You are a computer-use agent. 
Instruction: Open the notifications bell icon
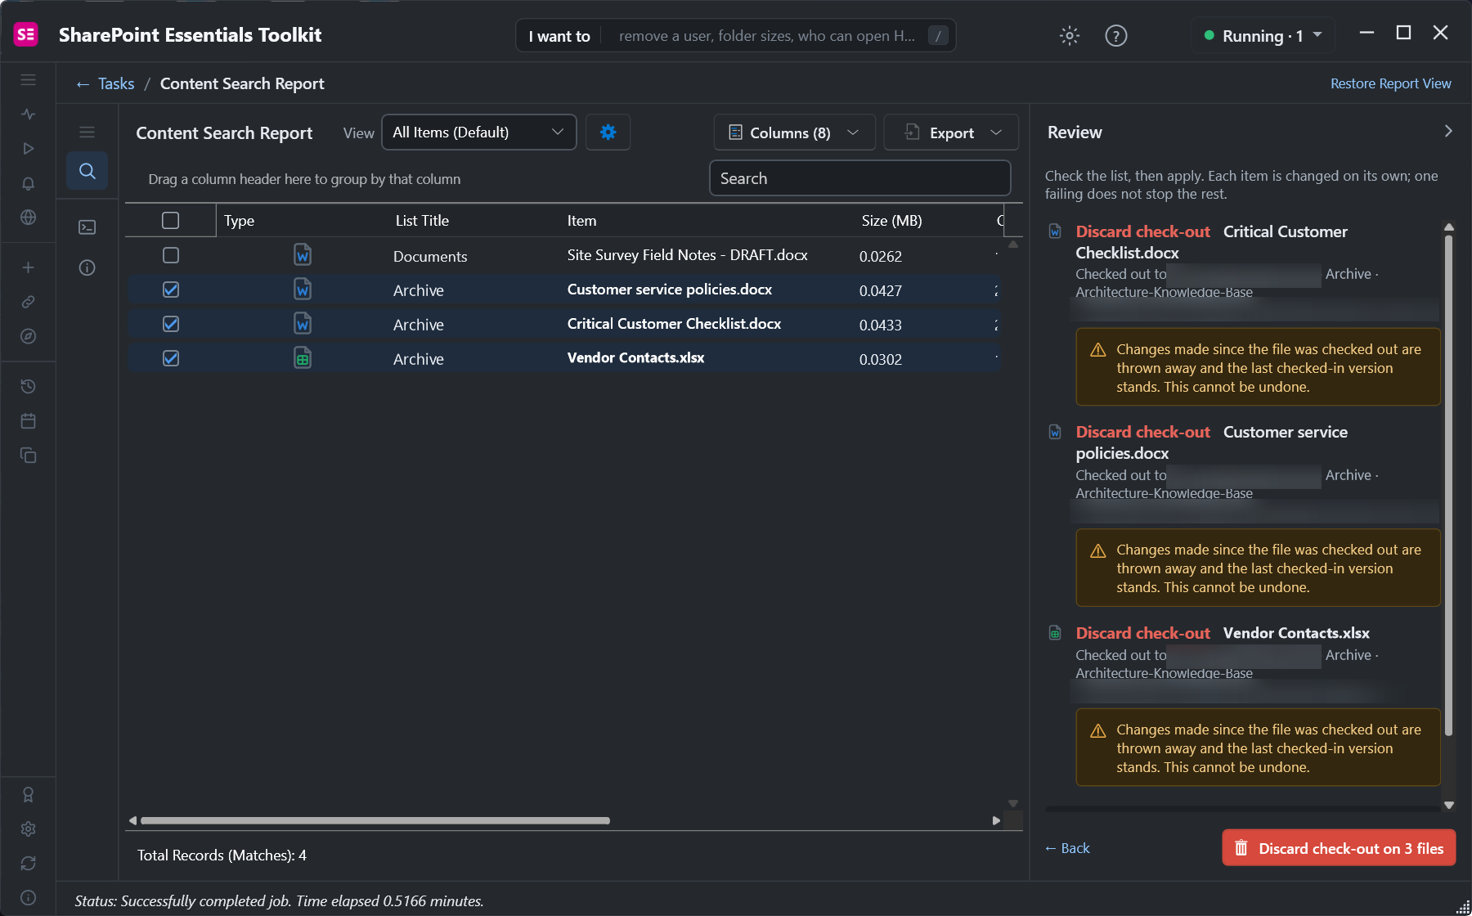[x=29, y=183]
